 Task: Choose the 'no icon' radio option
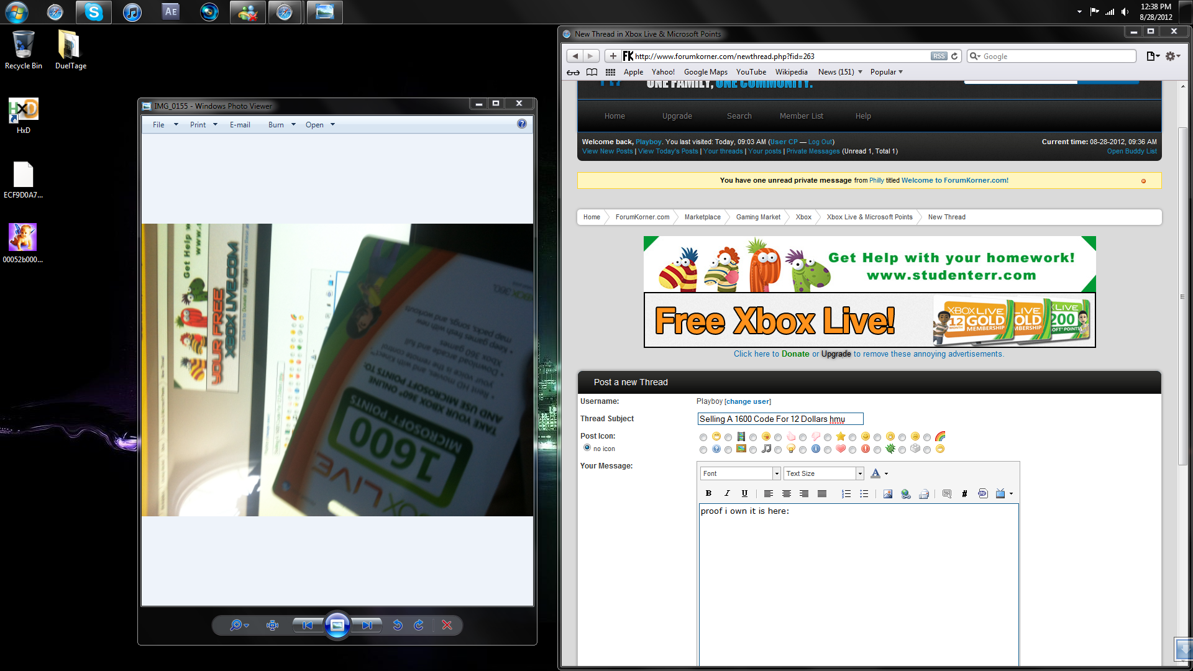[x=587, y=448]
